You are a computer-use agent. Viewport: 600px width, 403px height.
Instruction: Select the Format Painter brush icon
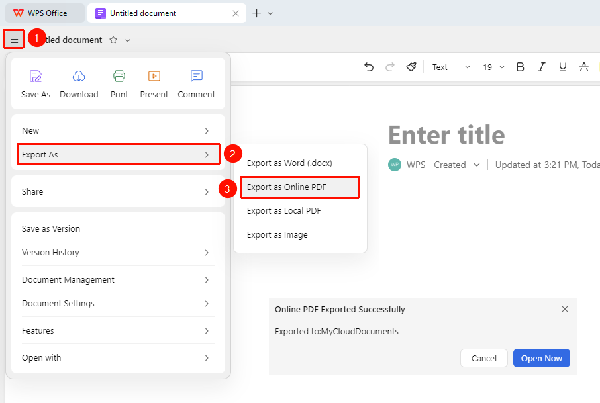pos(411,67)
